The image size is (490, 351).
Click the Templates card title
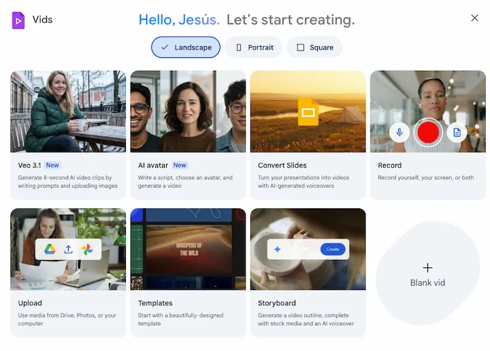[x=155, y=303]
